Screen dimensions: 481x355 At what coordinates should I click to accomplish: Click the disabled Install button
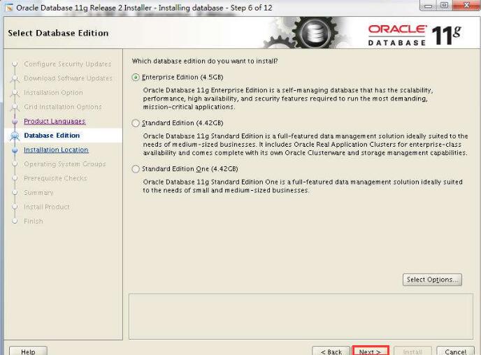pyautogui.click(x=412, y=352)
